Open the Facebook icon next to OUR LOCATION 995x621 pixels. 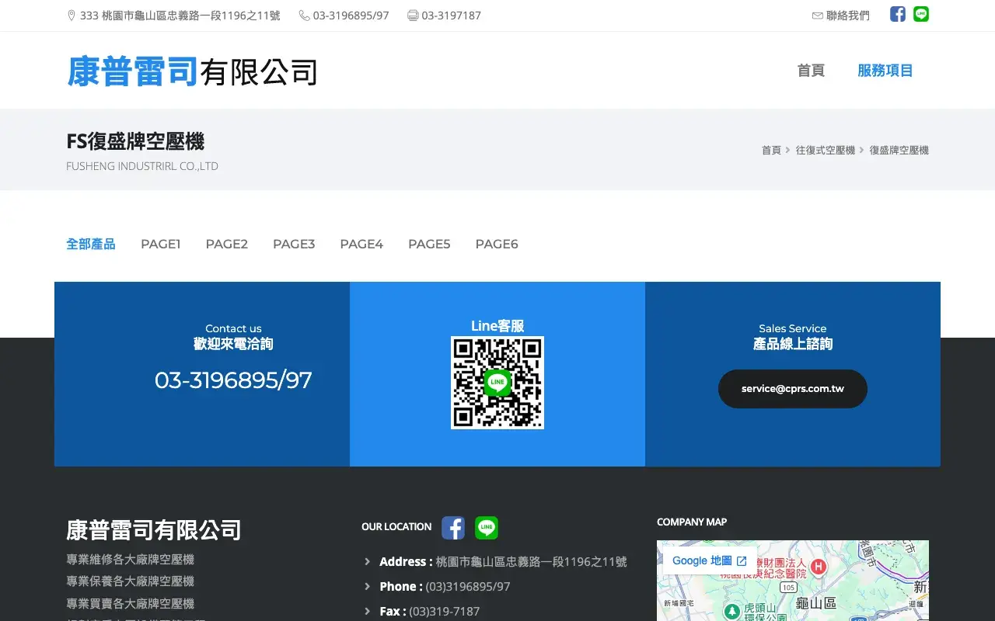pyautogui.click(x=453, y=528)
